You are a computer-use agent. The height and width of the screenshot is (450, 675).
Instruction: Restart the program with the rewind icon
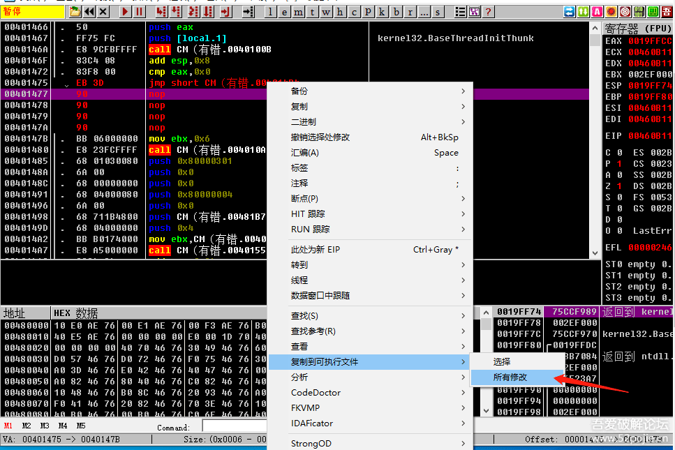[x=89, y=12]
